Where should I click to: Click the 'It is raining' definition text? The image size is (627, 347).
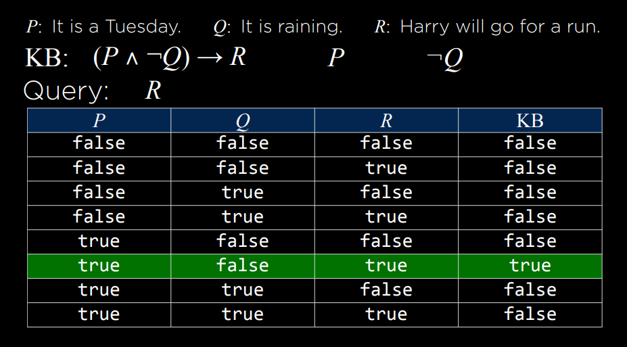coord(292,27)
